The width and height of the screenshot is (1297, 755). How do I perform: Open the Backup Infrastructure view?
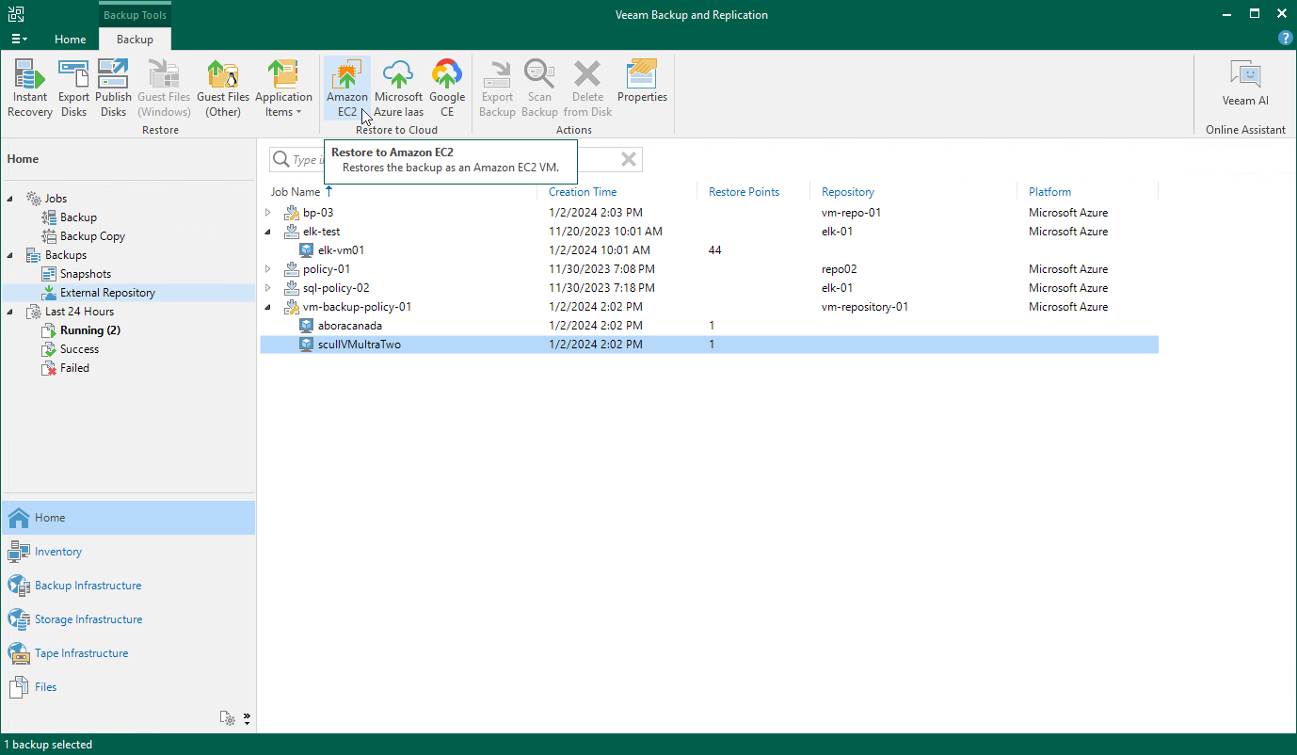point(128,586)
